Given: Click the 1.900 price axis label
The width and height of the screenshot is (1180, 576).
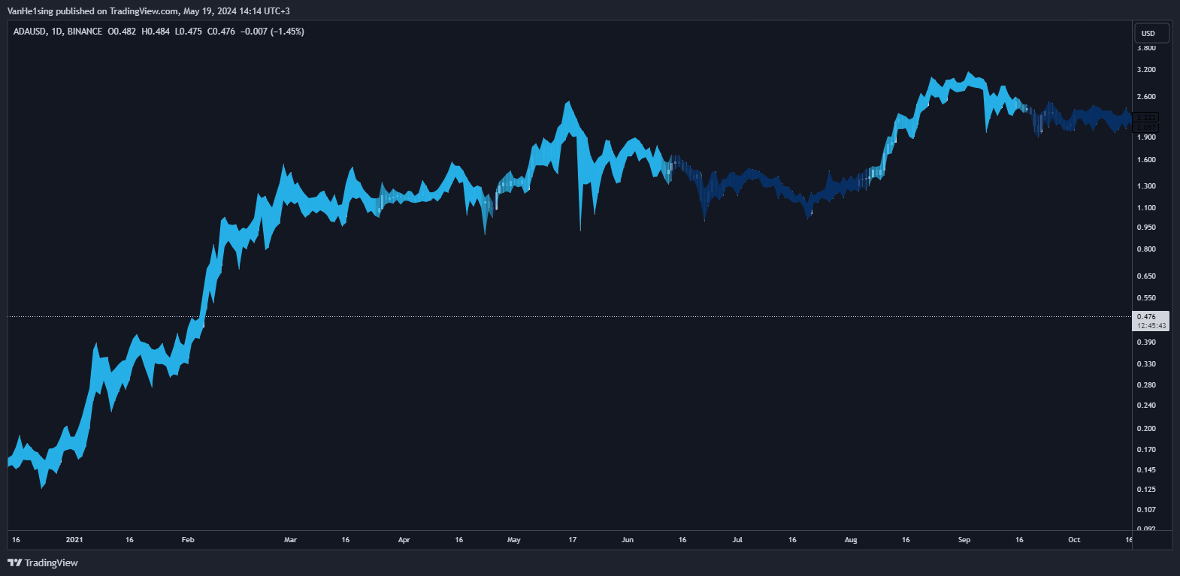Looking at the screenshot, I should [1146, 137].
